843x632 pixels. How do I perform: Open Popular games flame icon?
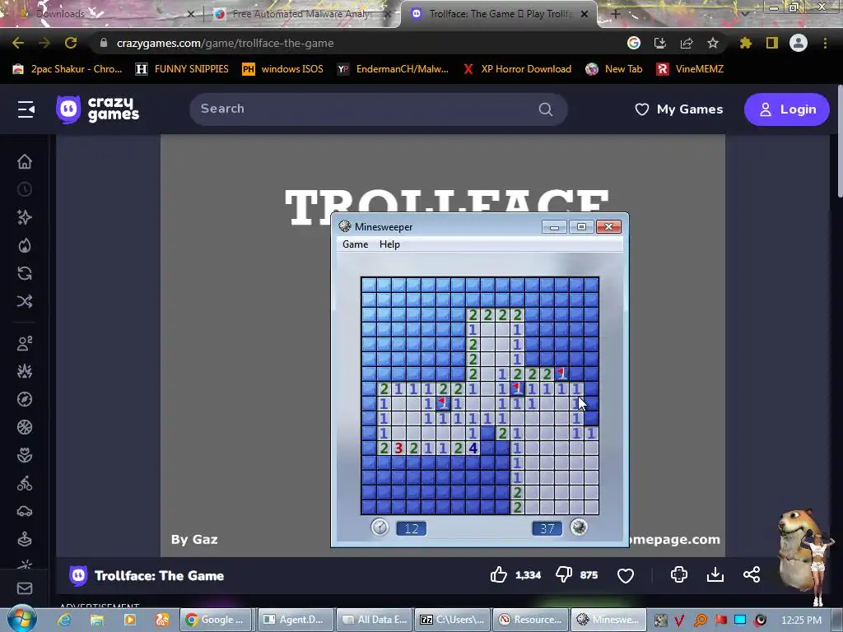point(25,245)
